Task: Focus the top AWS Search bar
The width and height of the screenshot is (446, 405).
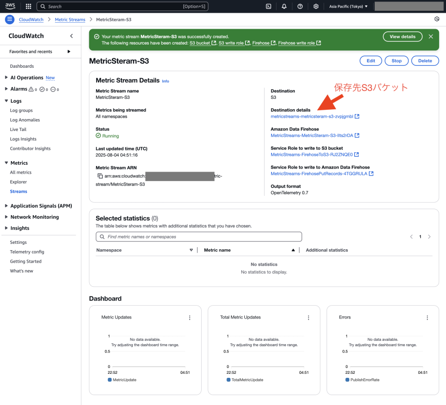Action: (122, 6)
